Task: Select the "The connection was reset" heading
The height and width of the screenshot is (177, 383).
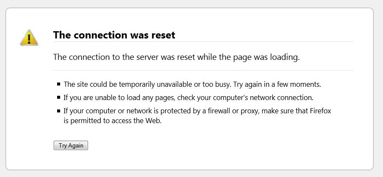Action: pos(114,35)
